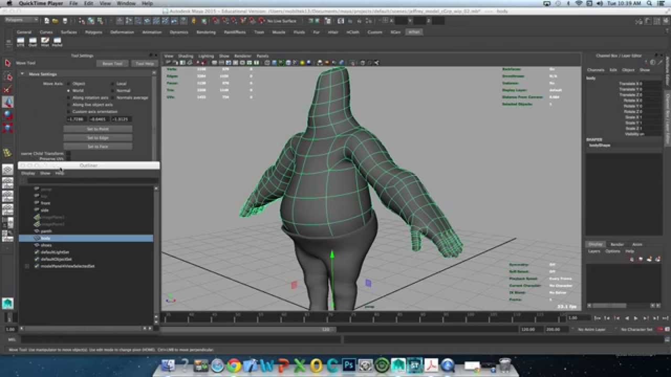Click the Mist shelf button
The height and width of the screenshot is (377, 671).
coord(45,42)
